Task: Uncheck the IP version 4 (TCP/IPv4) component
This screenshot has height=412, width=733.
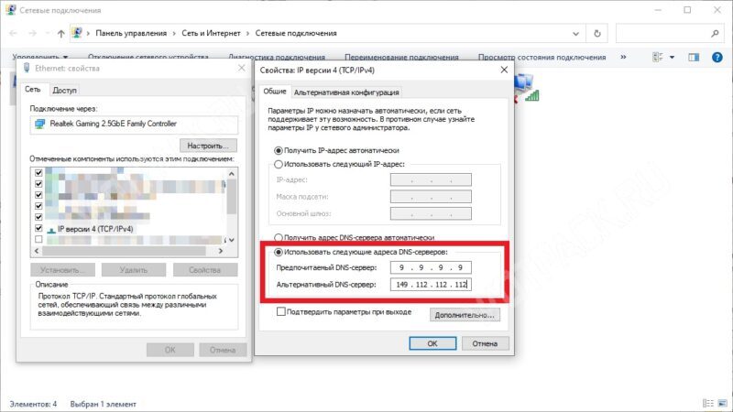Action: (x=38, y=228)
